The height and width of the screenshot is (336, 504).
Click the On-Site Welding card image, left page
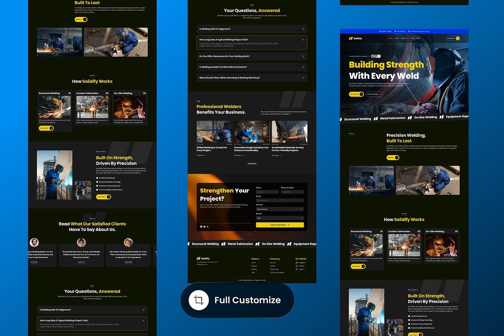click(x=130, y=108)
